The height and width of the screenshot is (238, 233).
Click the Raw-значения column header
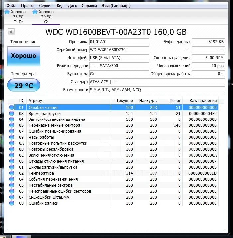[200, 100]
